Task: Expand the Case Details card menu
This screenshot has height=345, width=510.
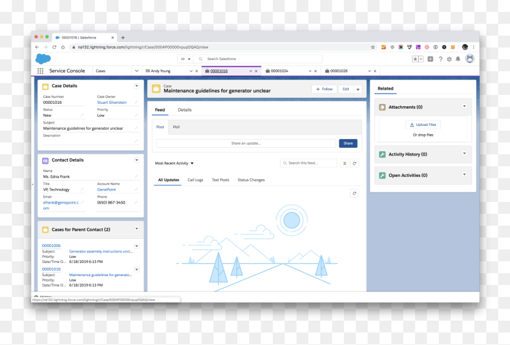Action: tap(136, 86)
